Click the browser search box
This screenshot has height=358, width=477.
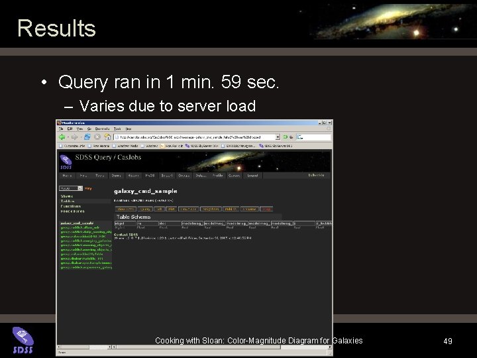tap(313, 137)
